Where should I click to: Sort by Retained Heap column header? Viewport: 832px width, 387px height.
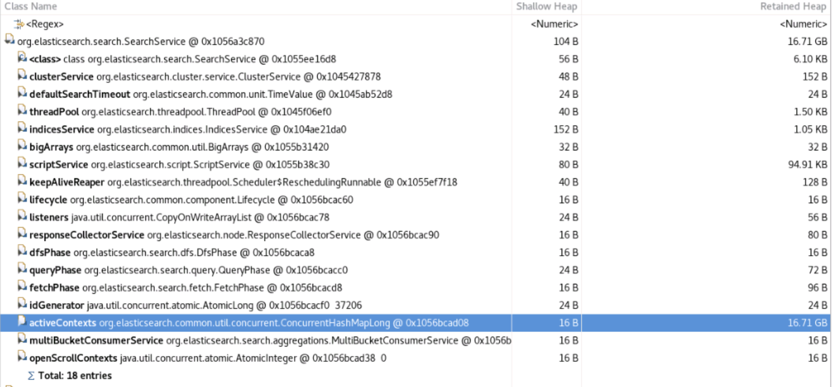coord(793,6)
